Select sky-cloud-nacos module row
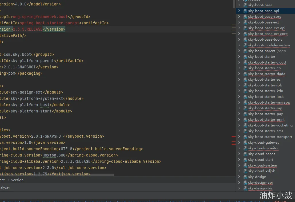The height and width of the screenshot is (202, 295). pos(266,154)
